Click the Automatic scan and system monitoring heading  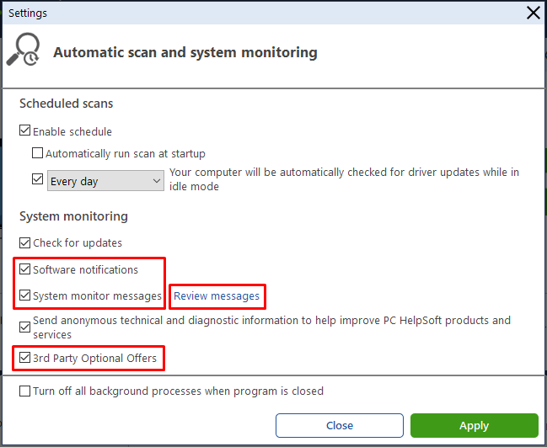[185, 52]
